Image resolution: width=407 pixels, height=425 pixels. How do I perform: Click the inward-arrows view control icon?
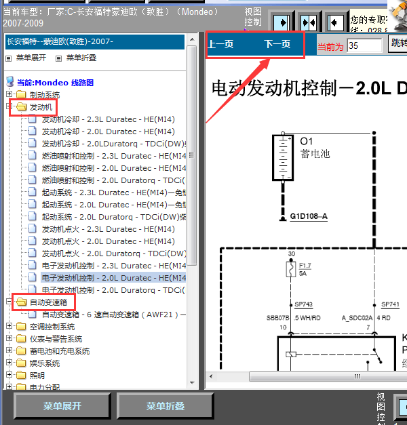click(x=309, y=22)
